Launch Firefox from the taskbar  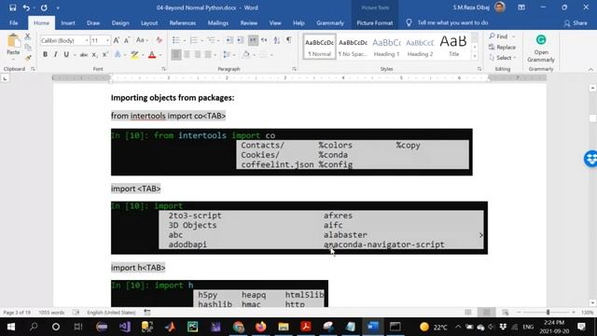coord(261,327)
